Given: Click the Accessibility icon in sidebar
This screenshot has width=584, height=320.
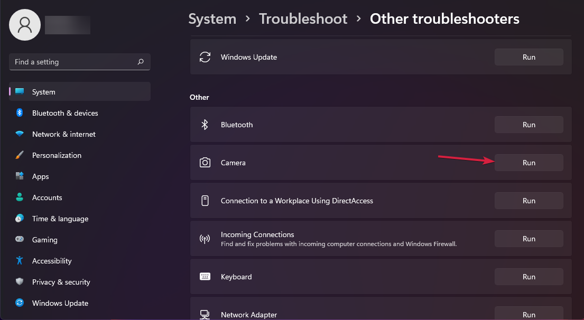Looking at the screenshot, I should coord(19,261).
